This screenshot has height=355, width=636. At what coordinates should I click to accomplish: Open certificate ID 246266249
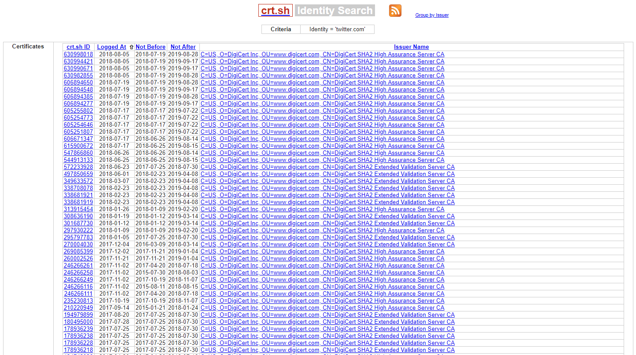point(78,280)
